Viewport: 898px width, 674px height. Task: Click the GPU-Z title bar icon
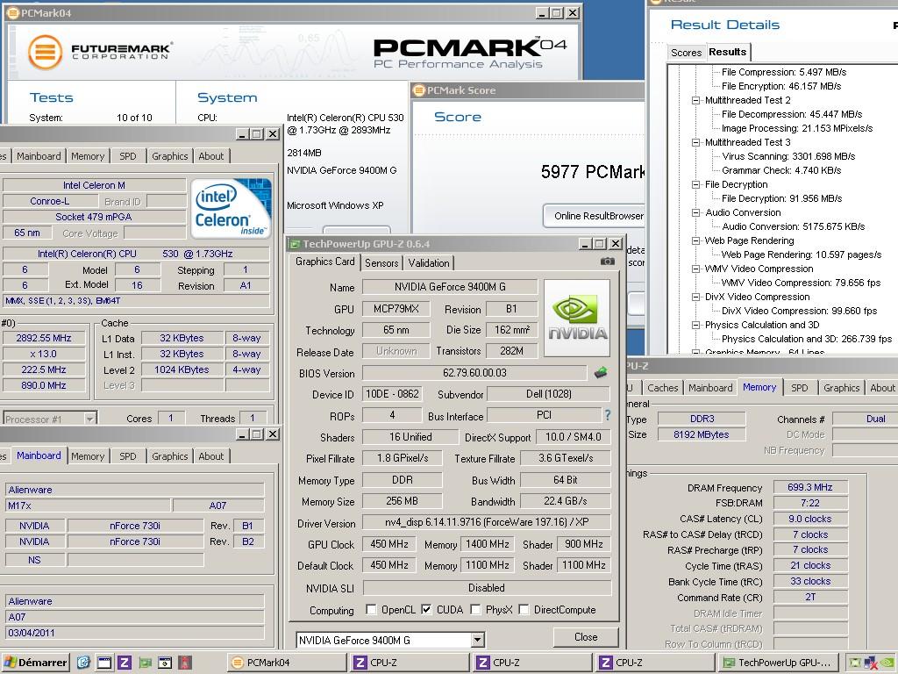(295, 244)
